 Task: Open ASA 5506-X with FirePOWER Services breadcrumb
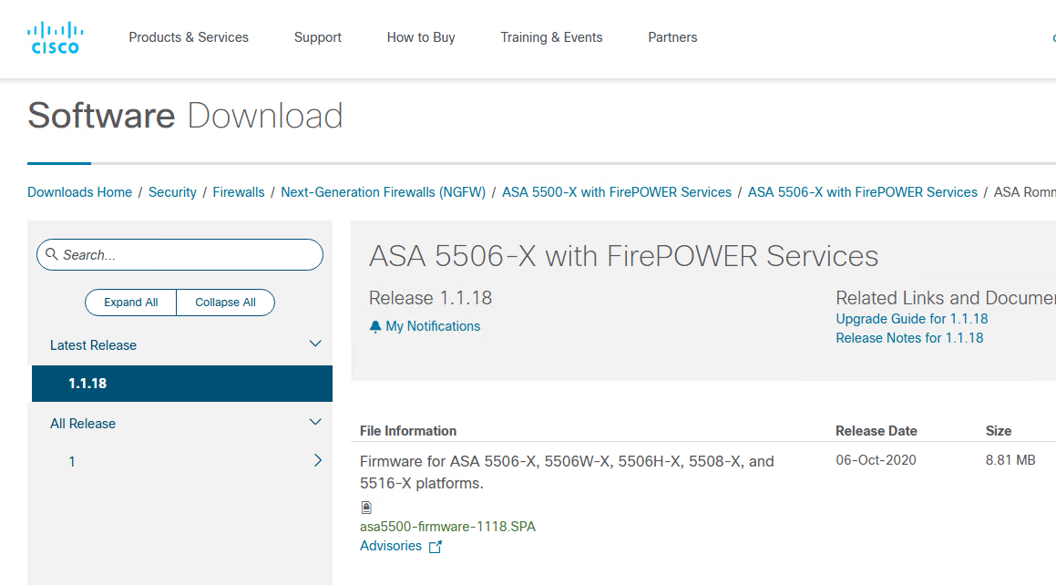coord(863,192)
